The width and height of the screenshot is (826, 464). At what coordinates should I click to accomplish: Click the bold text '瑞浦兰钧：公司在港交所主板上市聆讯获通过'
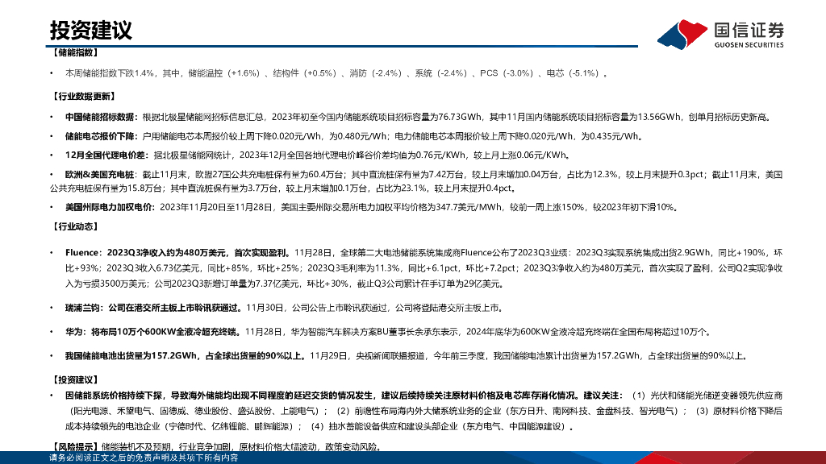152,308
